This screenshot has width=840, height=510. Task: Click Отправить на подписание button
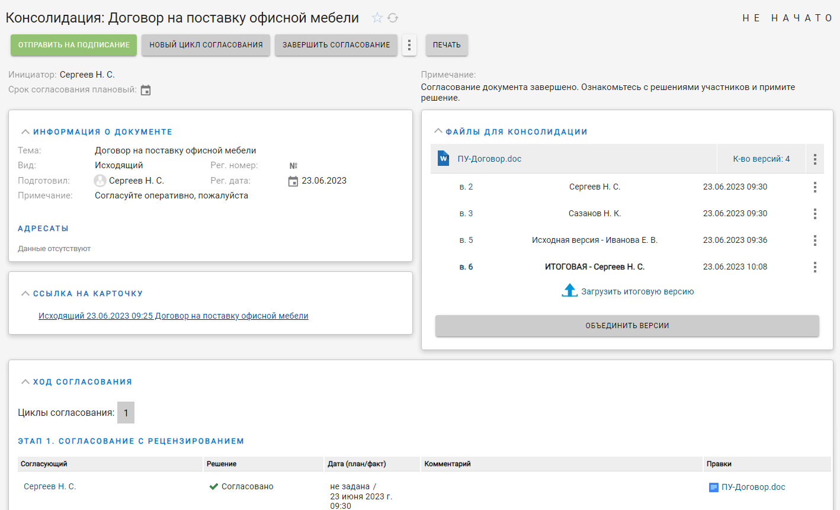click(x=73, y=45)
